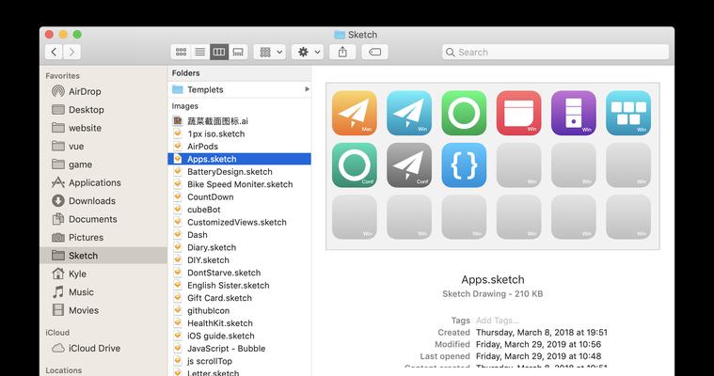Switch to icon grid view
This screenshot has height=376, width=714.
click(x=181, y=52)
